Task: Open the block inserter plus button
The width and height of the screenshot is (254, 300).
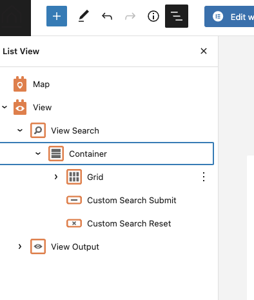Action: 57,16
